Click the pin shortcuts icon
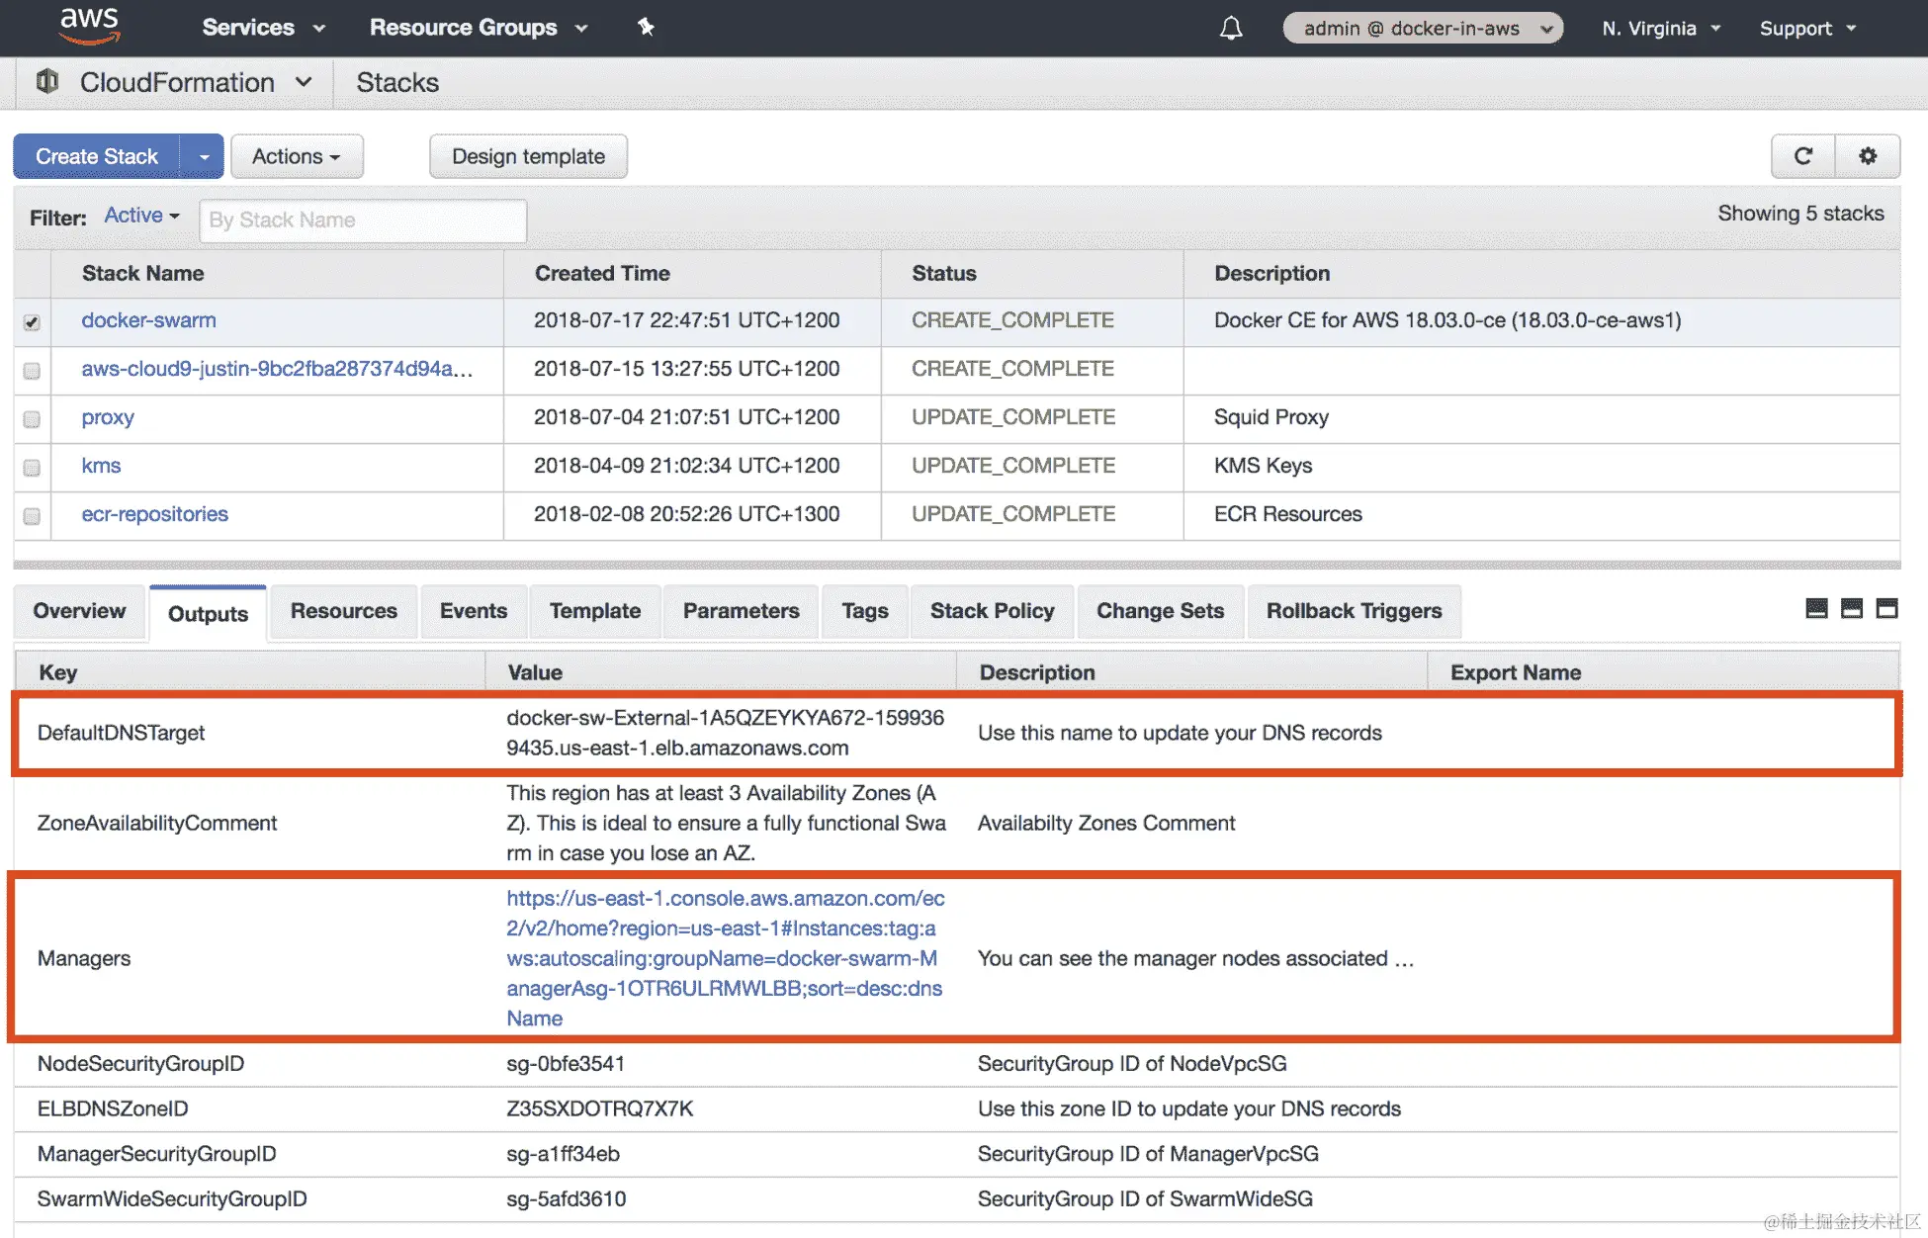The height and width of the screenshot is (1238, 1928). pos(646,27)
